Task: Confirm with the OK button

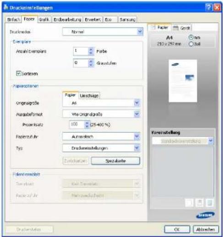Action: tap(177, 229)
